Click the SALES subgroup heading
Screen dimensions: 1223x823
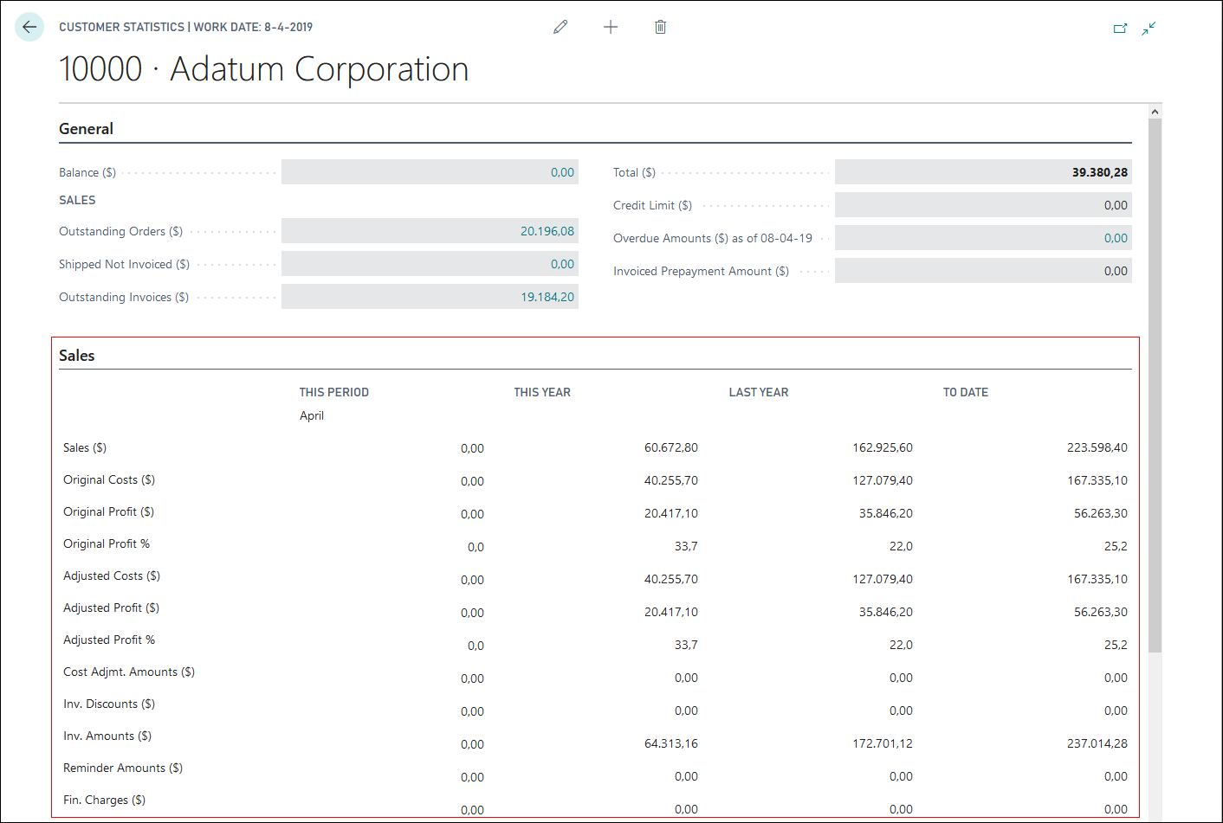coord(77,200)
